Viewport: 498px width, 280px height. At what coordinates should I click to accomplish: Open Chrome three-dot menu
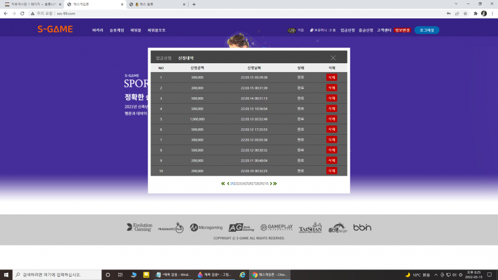492,13
